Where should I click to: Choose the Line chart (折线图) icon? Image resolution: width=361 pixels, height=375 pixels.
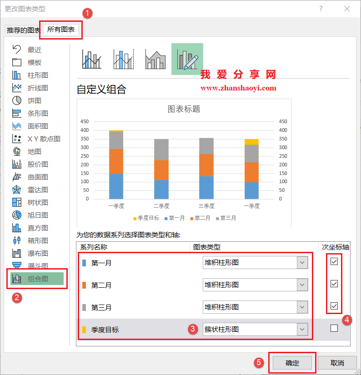point(17,88)
